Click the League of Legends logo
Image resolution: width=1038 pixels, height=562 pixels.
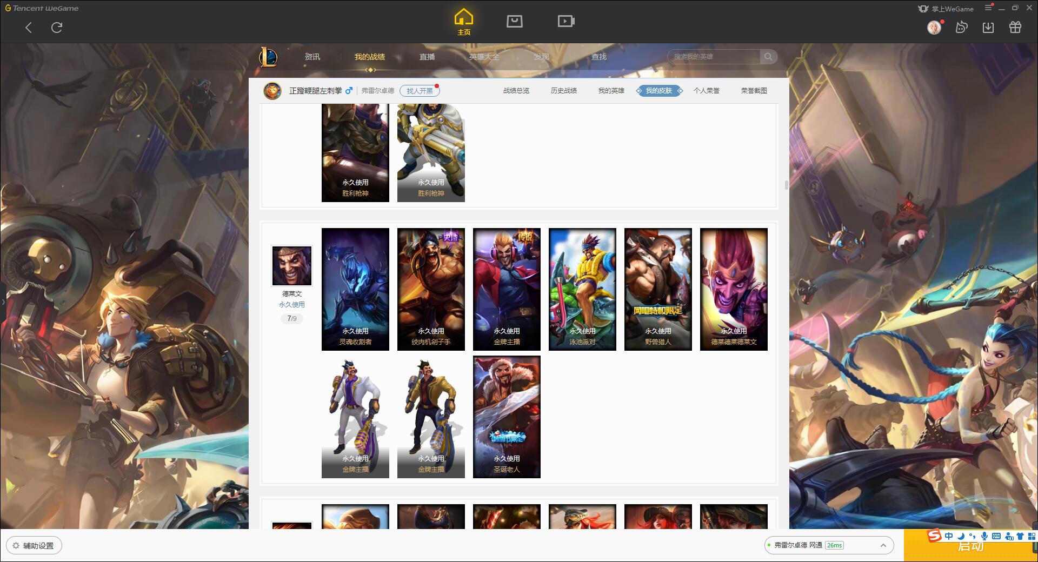pyautogui.click(x=269, y=57)
